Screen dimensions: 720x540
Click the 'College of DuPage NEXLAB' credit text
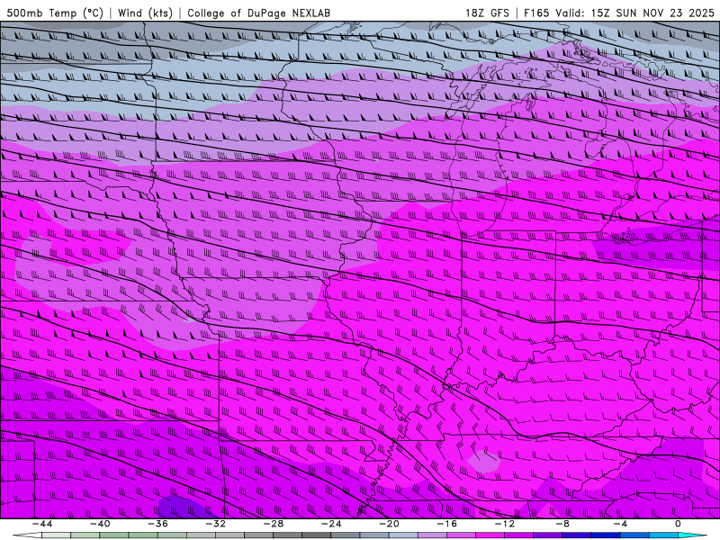click(x=258, y=13)
